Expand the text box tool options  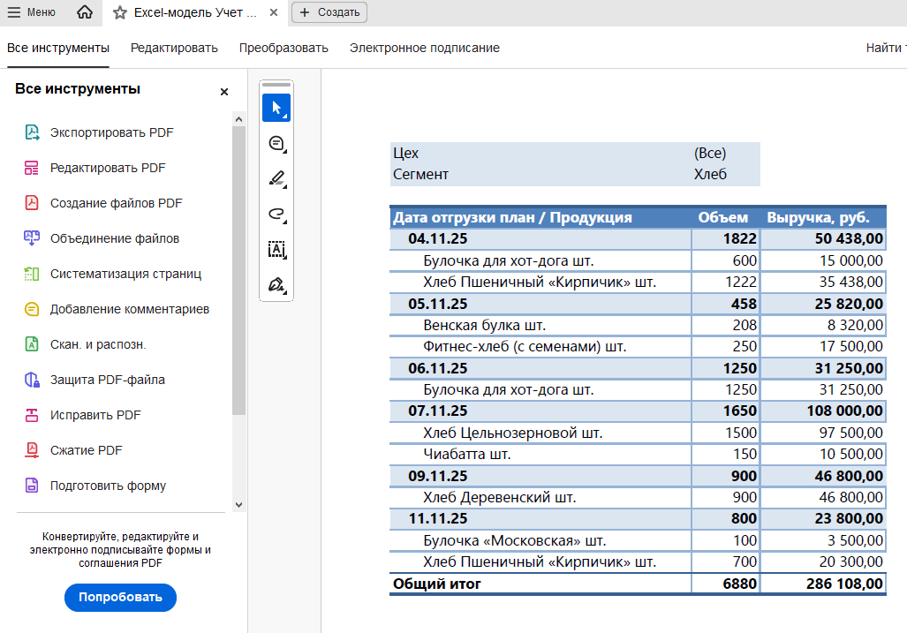coord(286,259)
